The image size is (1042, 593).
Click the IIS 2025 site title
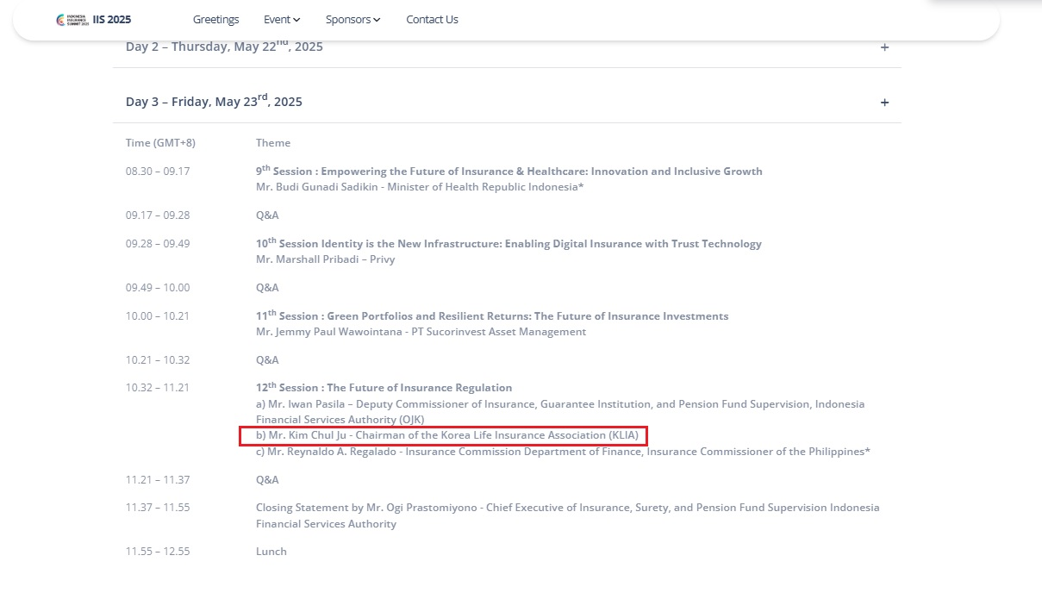coord(112,20)
